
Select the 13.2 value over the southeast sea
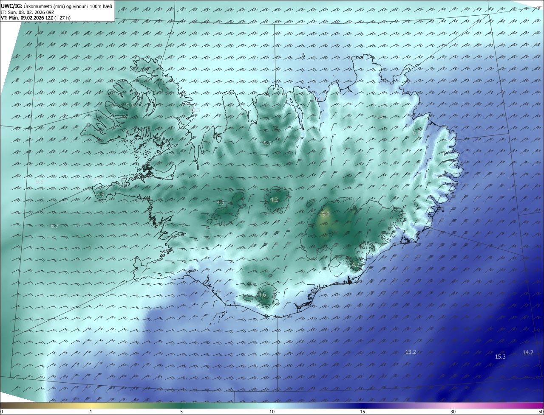click(x=411, y=352)
